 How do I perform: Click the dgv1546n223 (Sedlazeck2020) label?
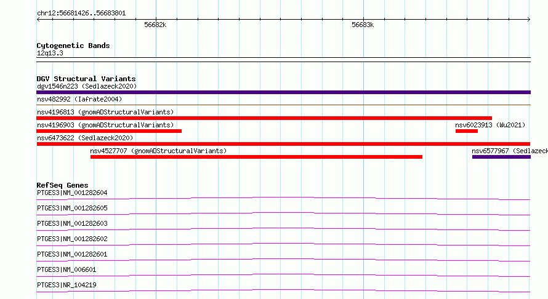tap(87, 86)
